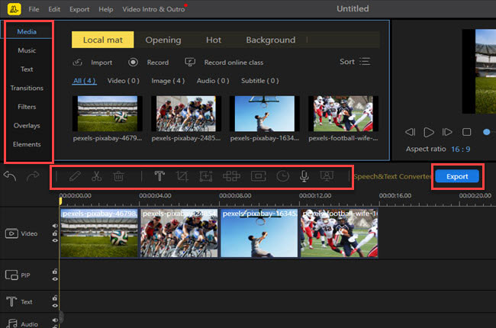Toggle lock on the Video track
Image resolution: width=496 pixels, height=328 pixels.
click(x=55, y=233)
